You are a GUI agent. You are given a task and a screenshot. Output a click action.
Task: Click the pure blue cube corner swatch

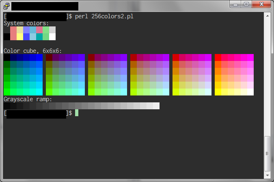click(x=39, y=58)
